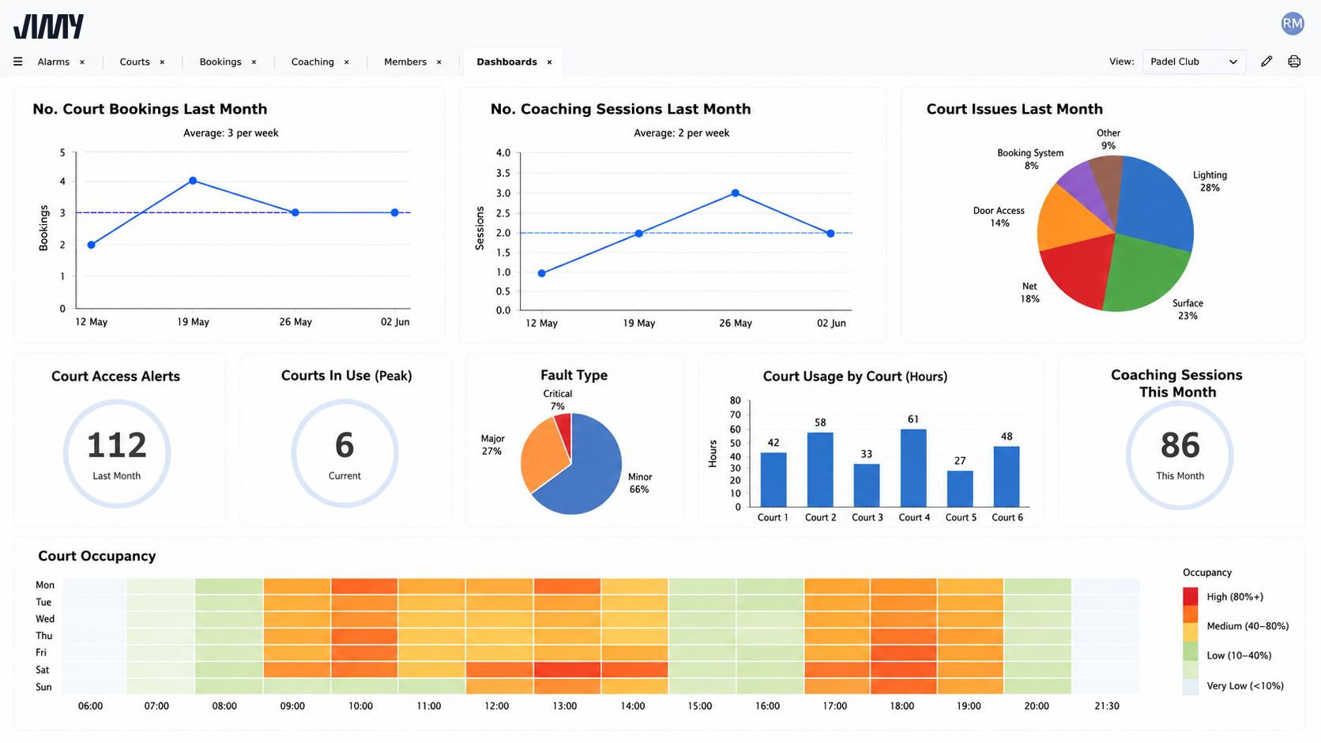The image size is (1321, 743).
Task: Click the Major slice in Fault Type pie
Action: [542, 458]
